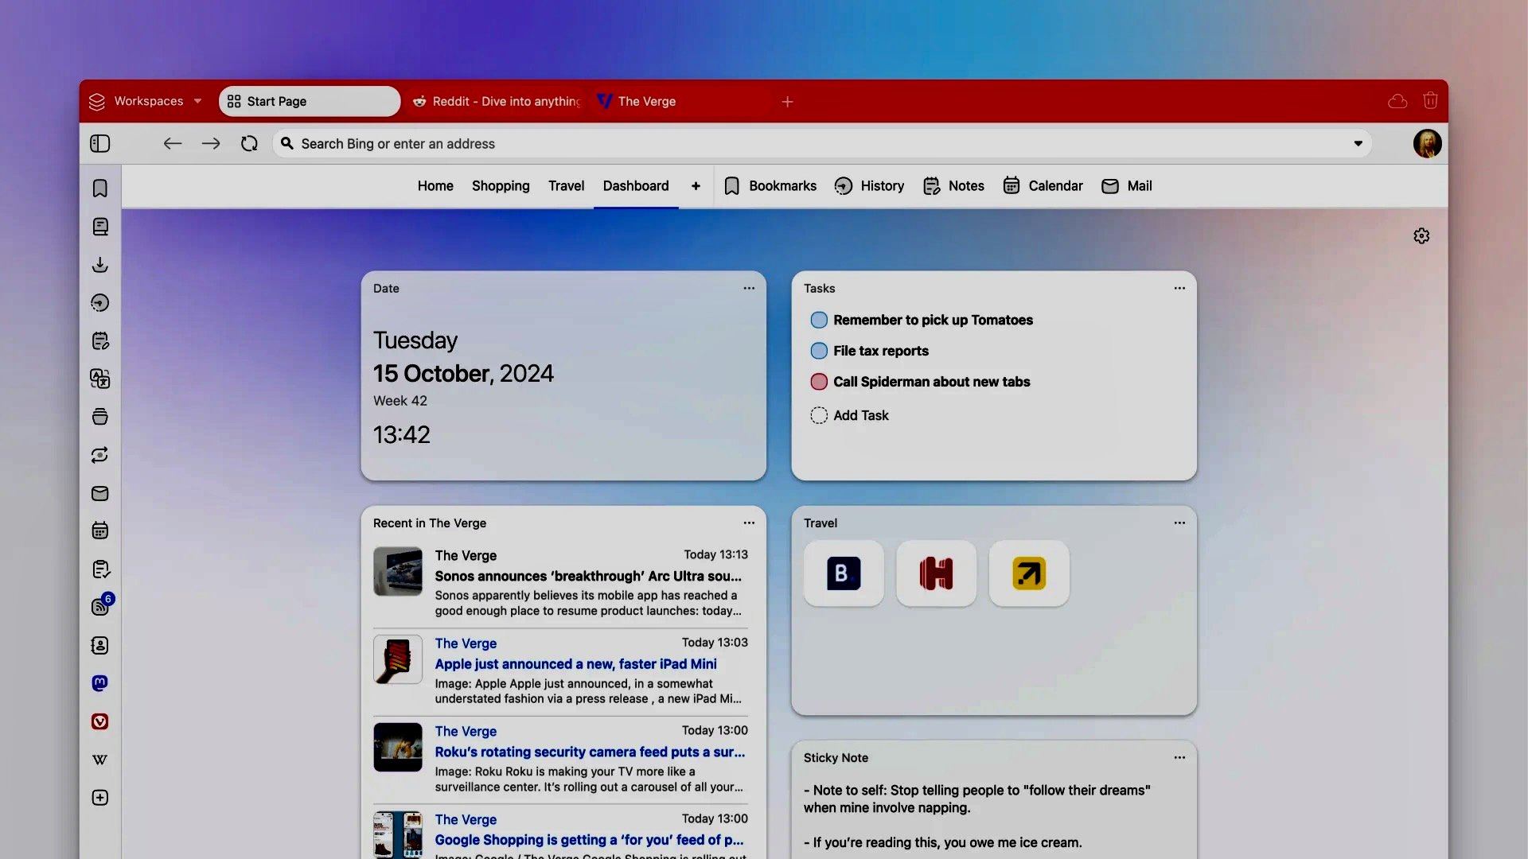Launch Expedia from the Travel widget
The width and height of the screenshot is (1528, 859).
click(x=1029, y=573)
